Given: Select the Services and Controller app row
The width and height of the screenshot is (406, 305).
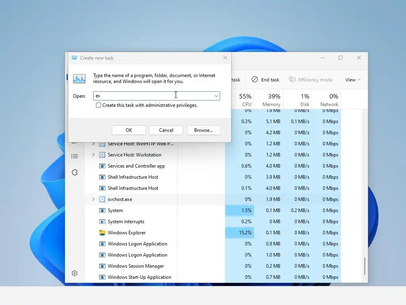Looking at the screenshot, I should coord(213,166).
